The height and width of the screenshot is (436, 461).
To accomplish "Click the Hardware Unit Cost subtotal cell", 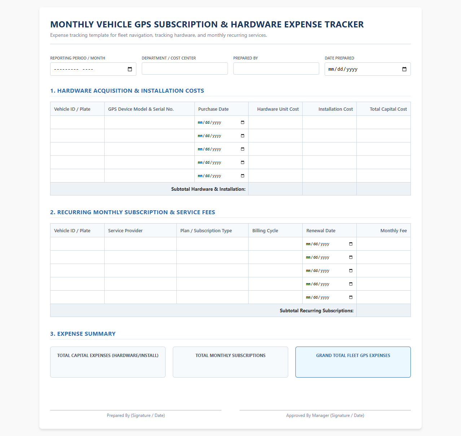I will click(276, 189).
